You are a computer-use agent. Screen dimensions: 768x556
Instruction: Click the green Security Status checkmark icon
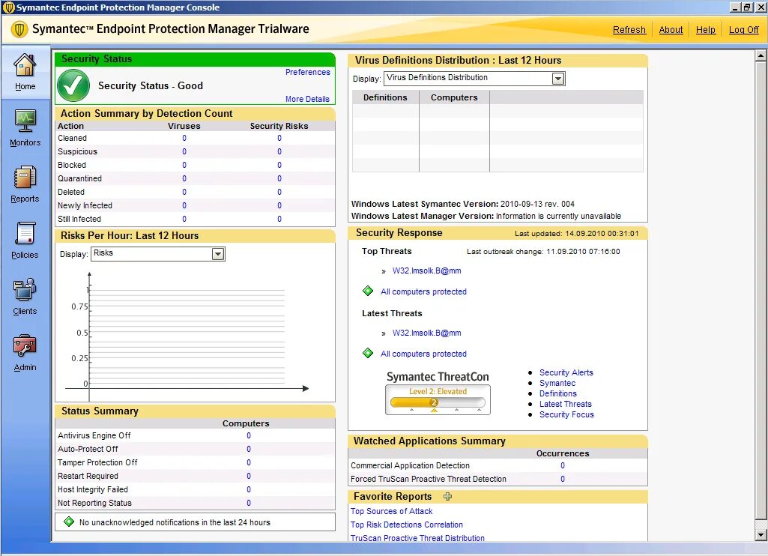tap(73, 85)
